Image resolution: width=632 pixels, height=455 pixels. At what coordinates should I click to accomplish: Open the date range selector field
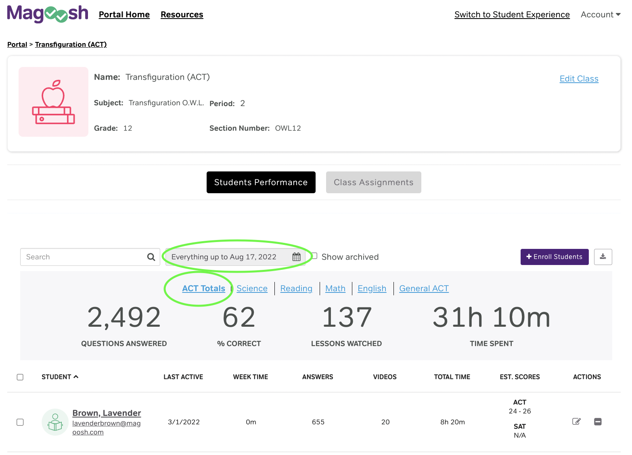click(x=235, y=257)
